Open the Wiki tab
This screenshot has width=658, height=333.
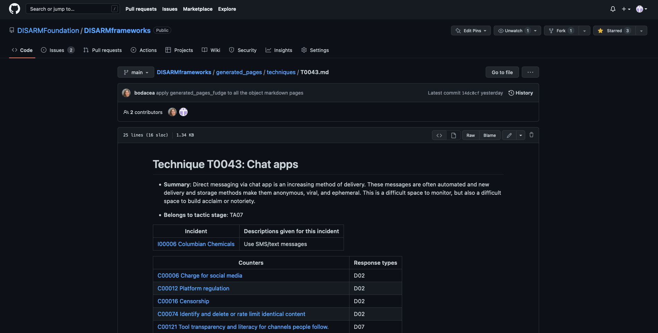click(211, 50)
